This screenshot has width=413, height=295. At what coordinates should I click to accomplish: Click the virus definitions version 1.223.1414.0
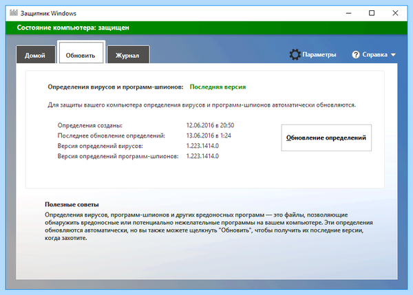[202, 146]
